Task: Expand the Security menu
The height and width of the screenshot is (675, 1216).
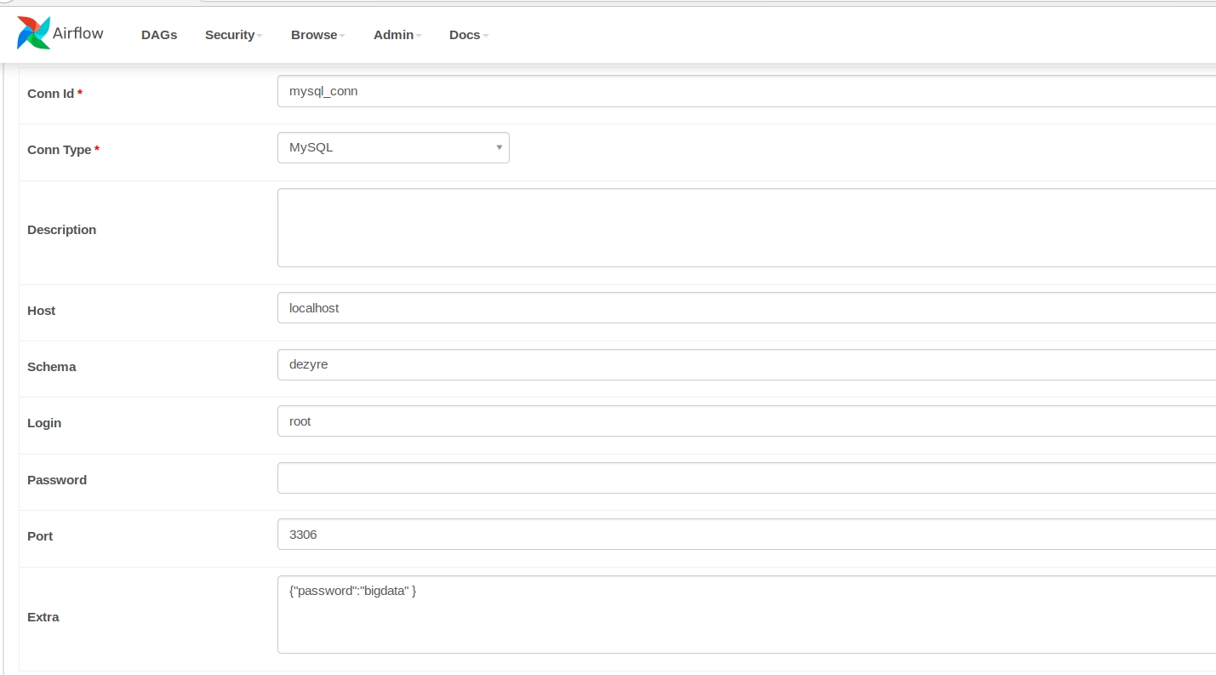Action: [x=232, y=35]
